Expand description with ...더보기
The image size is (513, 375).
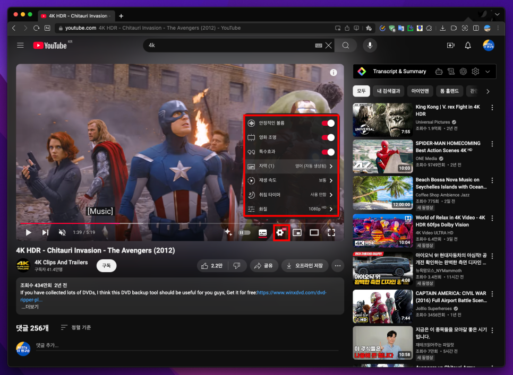[30, 307]
